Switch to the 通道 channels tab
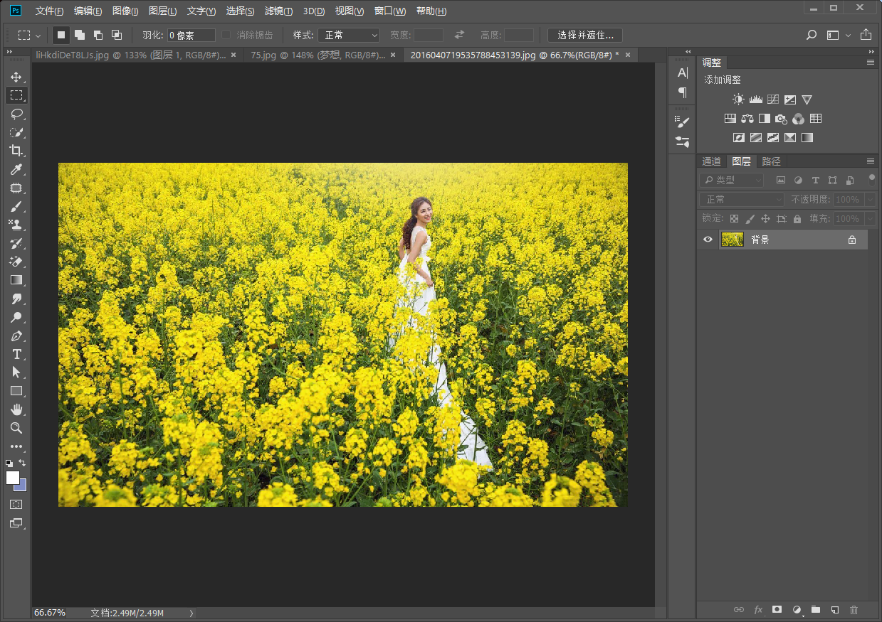882x622 pixels. coord(711,161)
